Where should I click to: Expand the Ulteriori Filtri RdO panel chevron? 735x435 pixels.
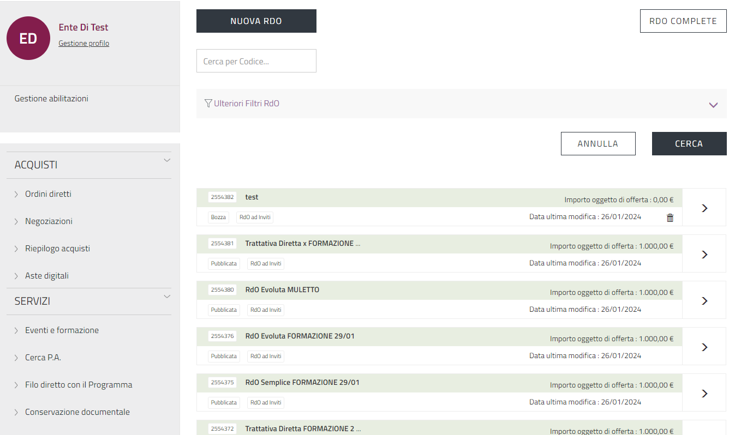[713, 105]
